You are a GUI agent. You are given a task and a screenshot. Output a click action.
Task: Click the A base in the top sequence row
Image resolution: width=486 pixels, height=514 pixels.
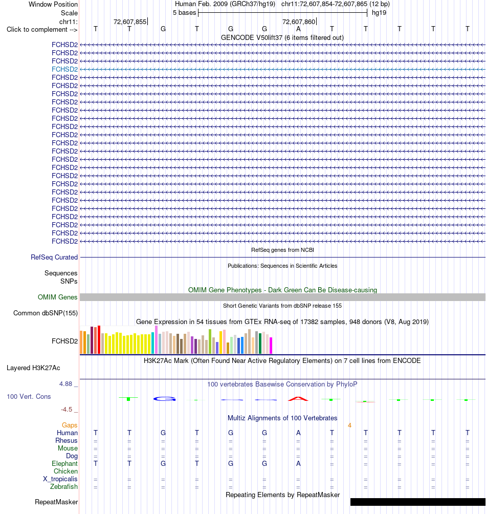[x=298, y=29]
